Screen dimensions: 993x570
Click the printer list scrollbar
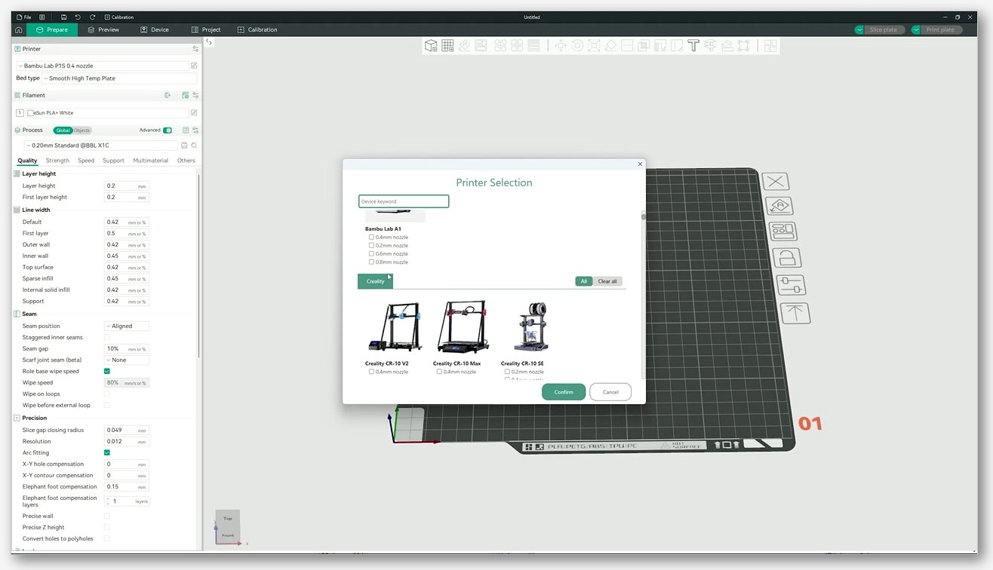coord(643,294)
